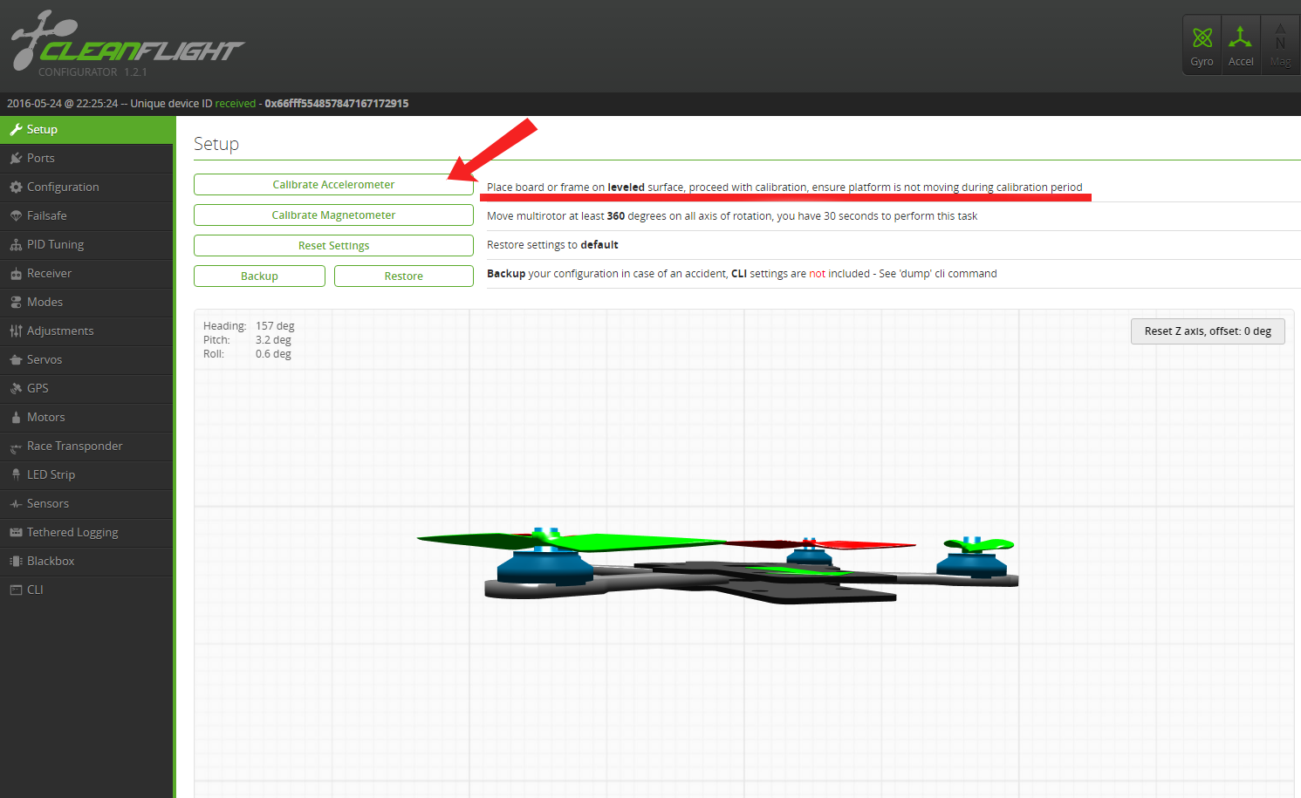Go to the Receiver tab

[86, 273]
